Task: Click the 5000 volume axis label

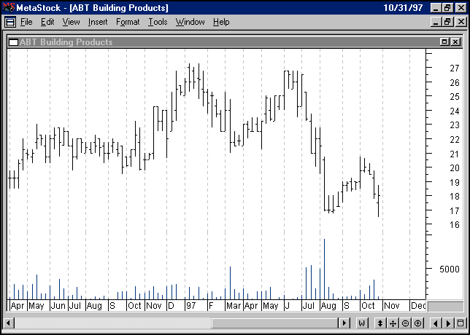Action: [450, 269]
